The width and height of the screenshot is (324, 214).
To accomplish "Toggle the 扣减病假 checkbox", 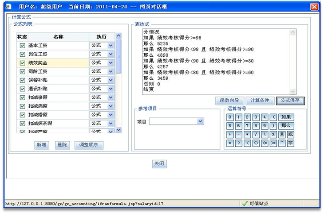I will pos(22,106).
